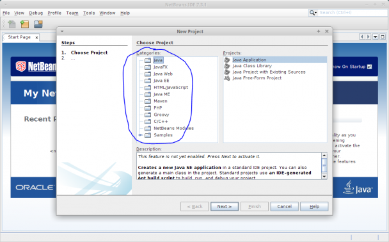Maximize the editor window area

(x=383, y=36)
